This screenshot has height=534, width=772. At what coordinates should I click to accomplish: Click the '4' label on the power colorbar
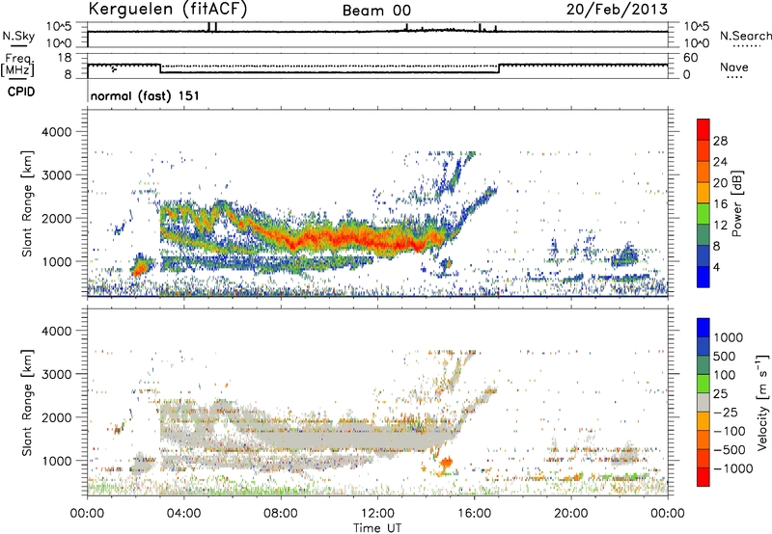click(716, 268)
